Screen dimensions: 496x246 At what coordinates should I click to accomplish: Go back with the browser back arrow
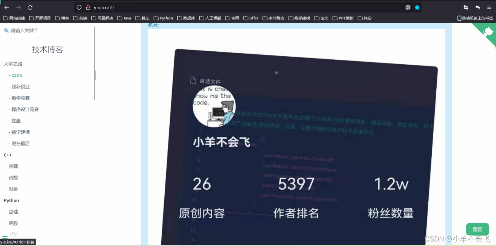coord(6,8)
